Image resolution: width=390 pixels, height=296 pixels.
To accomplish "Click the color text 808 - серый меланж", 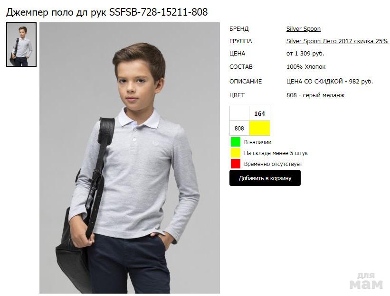I will tap(315, 95).
